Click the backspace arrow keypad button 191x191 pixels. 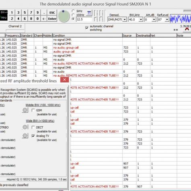pos(44,18)
